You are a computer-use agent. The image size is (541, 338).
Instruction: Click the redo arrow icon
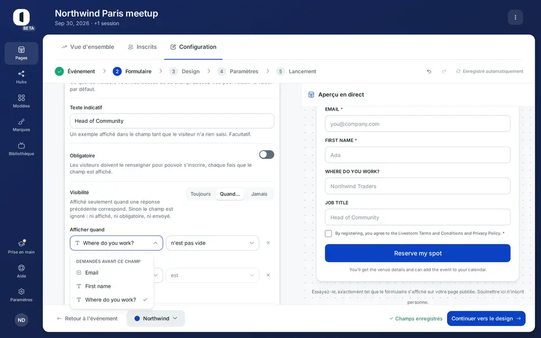(x=444, y=72)
